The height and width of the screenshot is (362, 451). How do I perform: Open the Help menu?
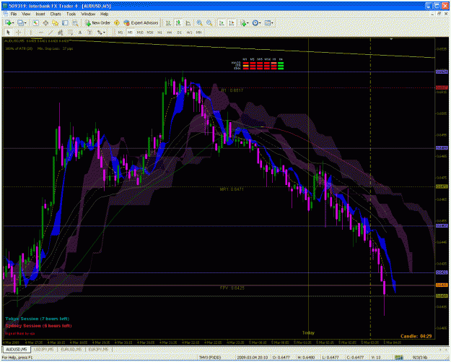click(104, 14)
